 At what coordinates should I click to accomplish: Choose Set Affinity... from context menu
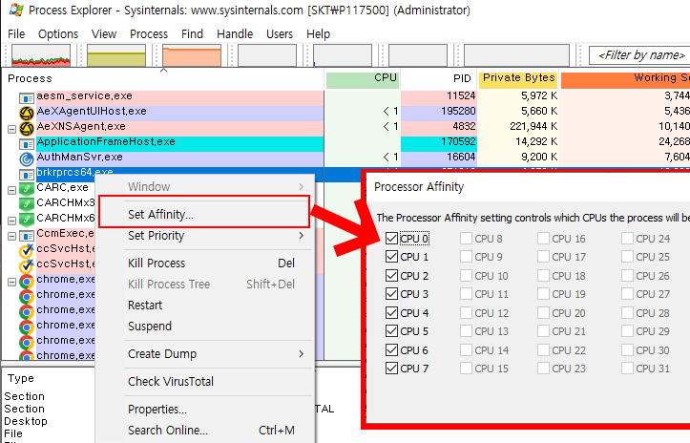(x=204, y=215)
